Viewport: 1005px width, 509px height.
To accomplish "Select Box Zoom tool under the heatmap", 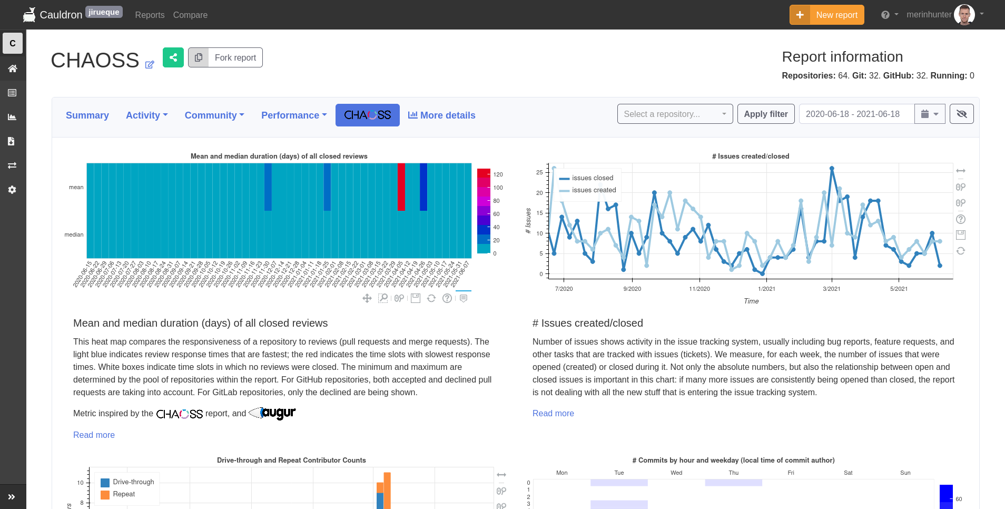I will tap(383, 298).
